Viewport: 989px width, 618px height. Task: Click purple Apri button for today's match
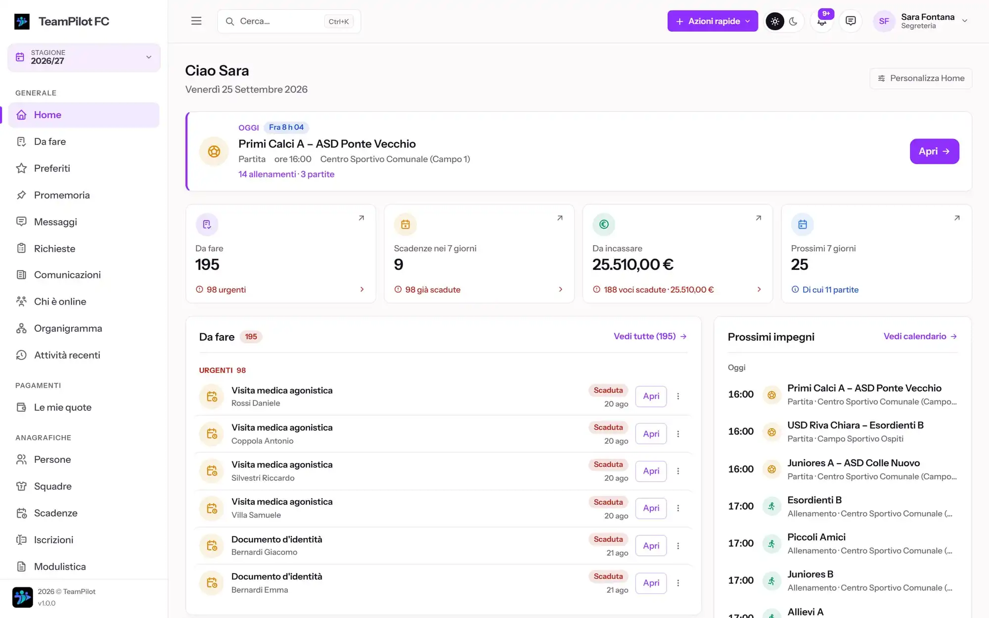click(934, 151)
